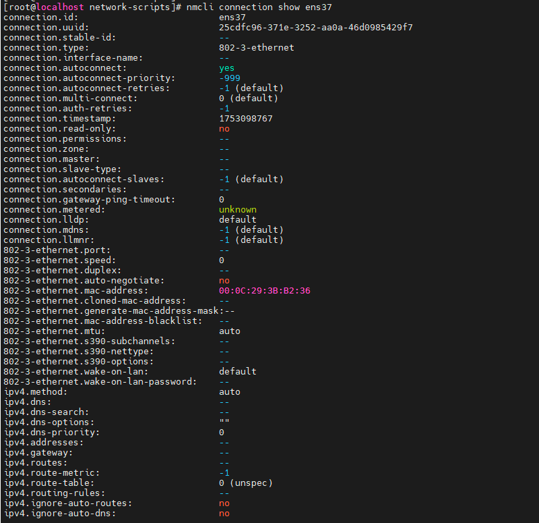Click the 'ipv4.dns-search:' label
539x523 pixels.
(46, 412)
